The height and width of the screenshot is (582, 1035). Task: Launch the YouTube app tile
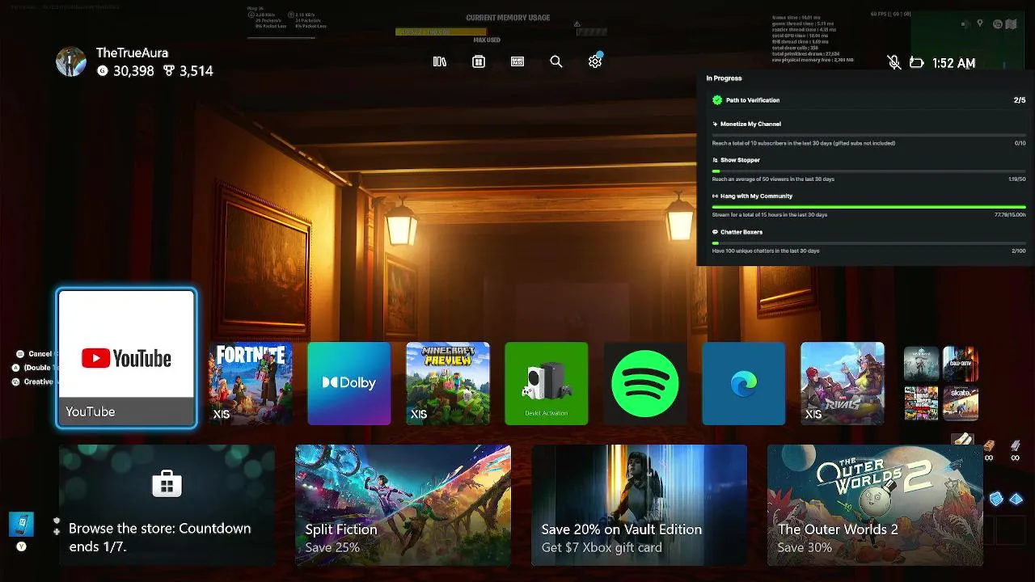pos(126,358)
